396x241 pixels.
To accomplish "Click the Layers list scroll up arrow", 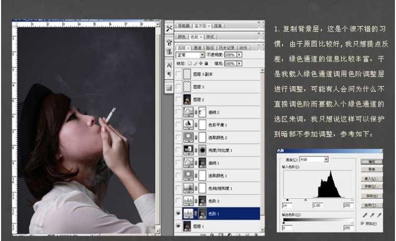I will pyautogui.click(x=262, y=70).
